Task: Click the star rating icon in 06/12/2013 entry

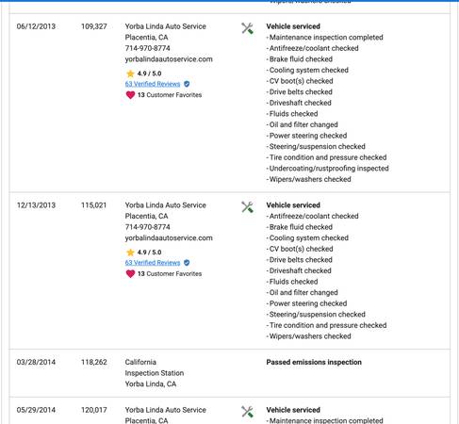Action: click(130, 73)
